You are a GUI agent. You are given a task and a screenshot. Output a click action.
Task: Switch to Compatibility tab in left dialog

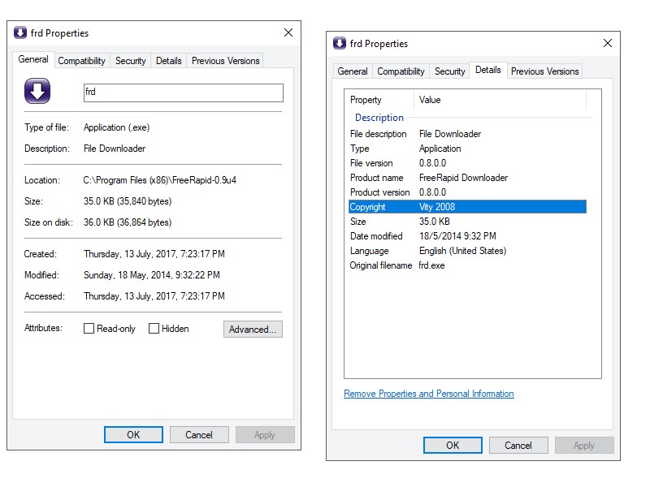[81, 61]
